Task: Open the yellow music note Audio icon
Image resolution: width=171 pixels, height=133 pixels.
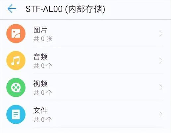Action: pyautogui.click(x=16, y=61)
